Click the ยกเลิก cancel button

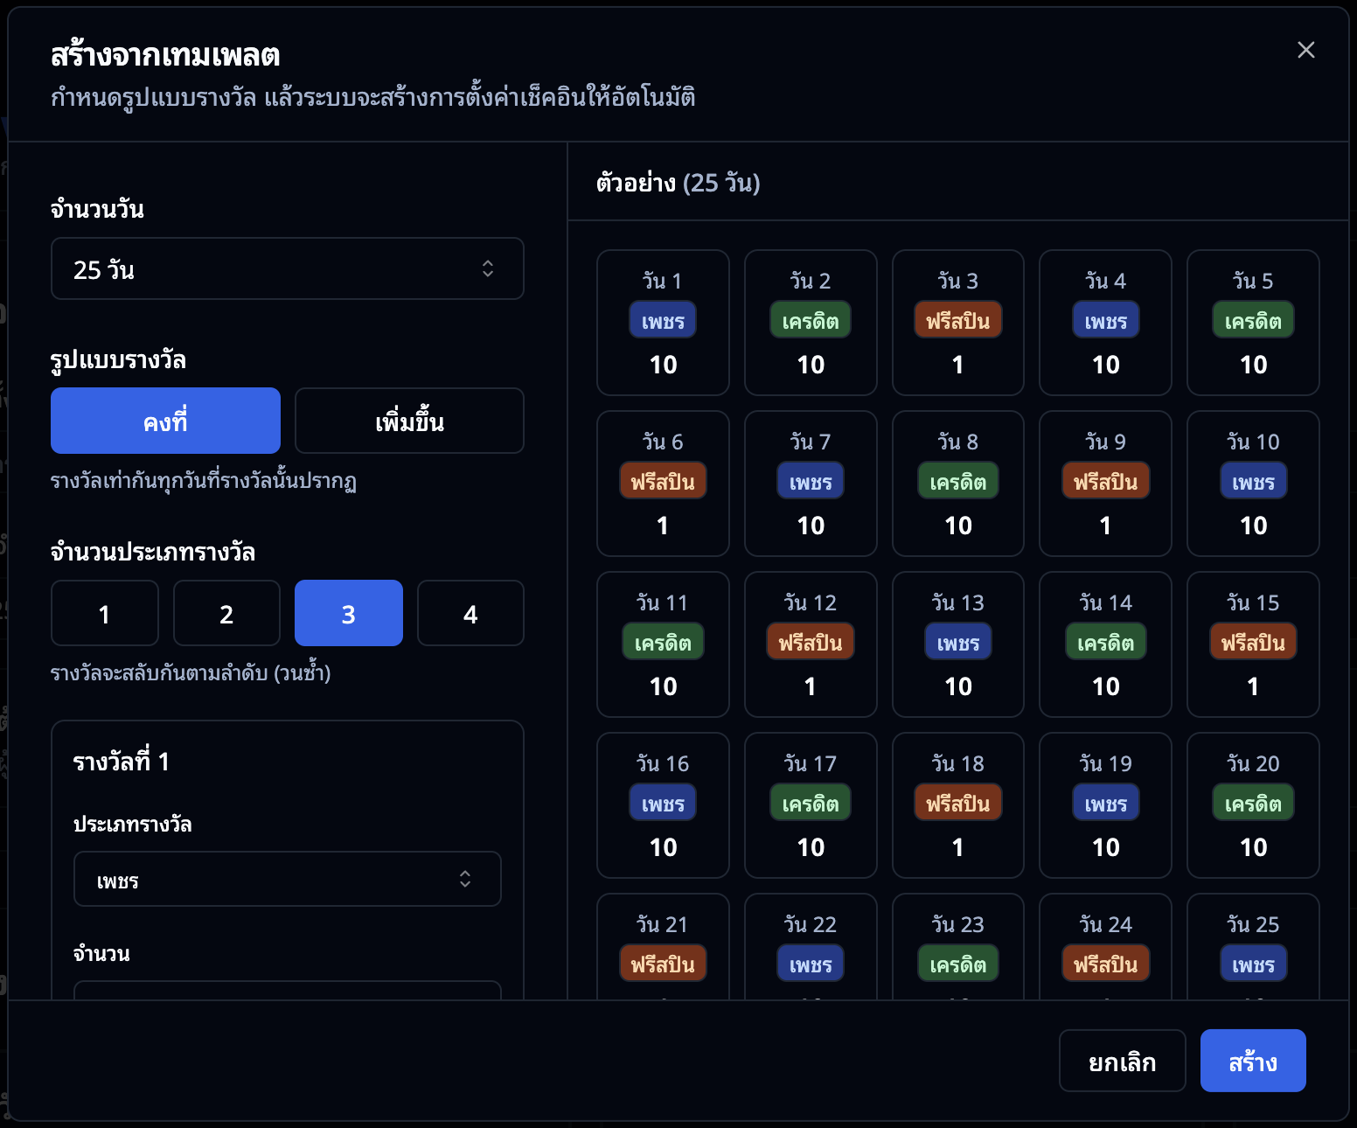point(1122,1061)
